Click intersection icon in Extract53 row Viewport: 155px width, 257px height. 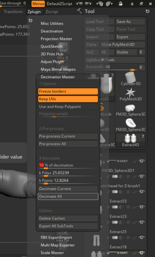pos(128,192)
